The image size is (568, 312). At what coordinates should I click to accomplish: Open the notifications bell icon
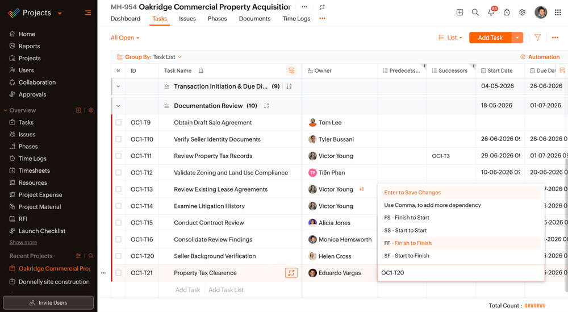tap(491, 13)
